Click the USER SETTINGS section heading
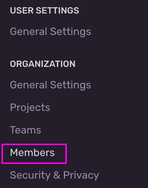Image resolution: width=148 pixels, height=188 pixels. [44, 10]
